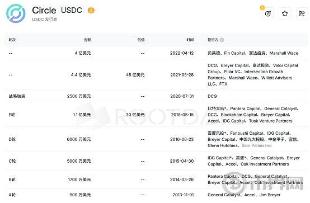Click the info icon beside 投资方
The image size is (310, 203).
(222, 40)
